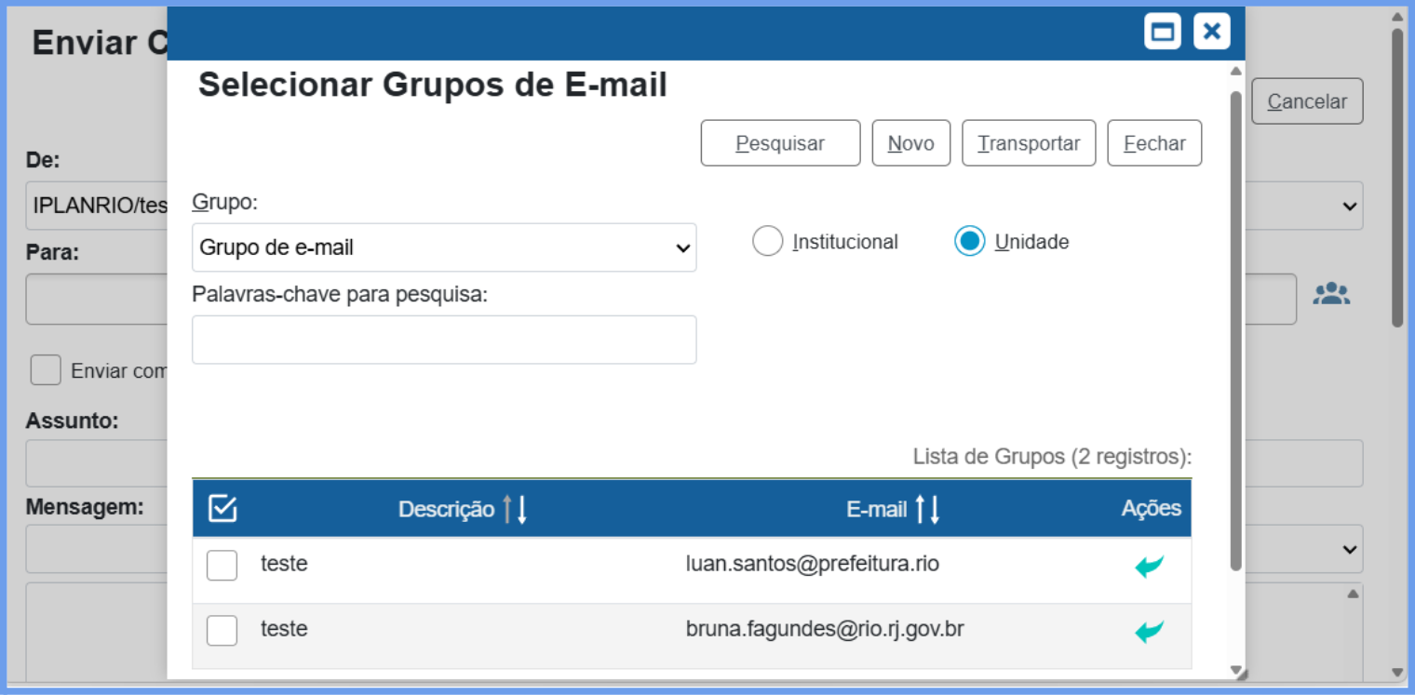
Task: Check the box for luan.santos@prefeitura.rio group
Action: pyautogui.click(x=222, y=565)
